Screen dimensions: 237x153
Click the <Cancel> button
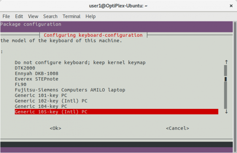[177, 128]
